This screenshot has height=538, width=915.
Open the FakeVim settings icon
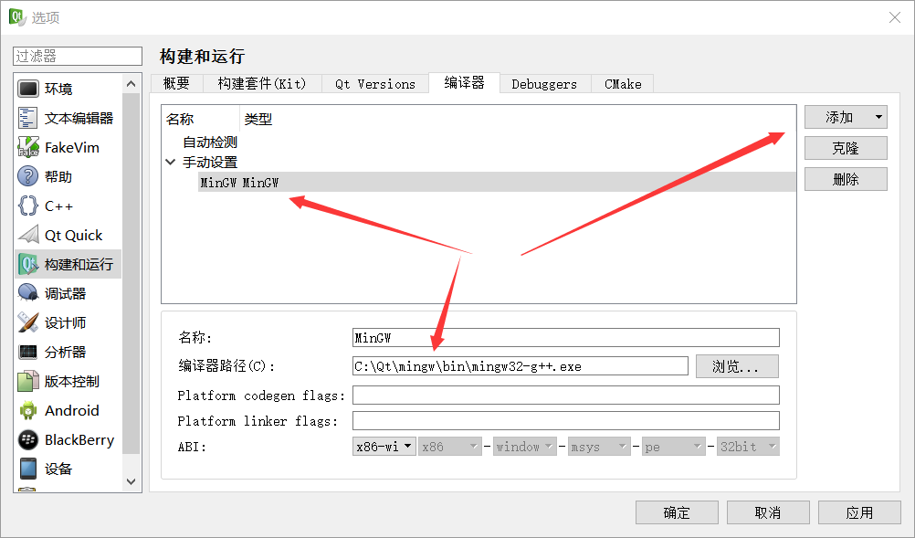coord(28,147)
